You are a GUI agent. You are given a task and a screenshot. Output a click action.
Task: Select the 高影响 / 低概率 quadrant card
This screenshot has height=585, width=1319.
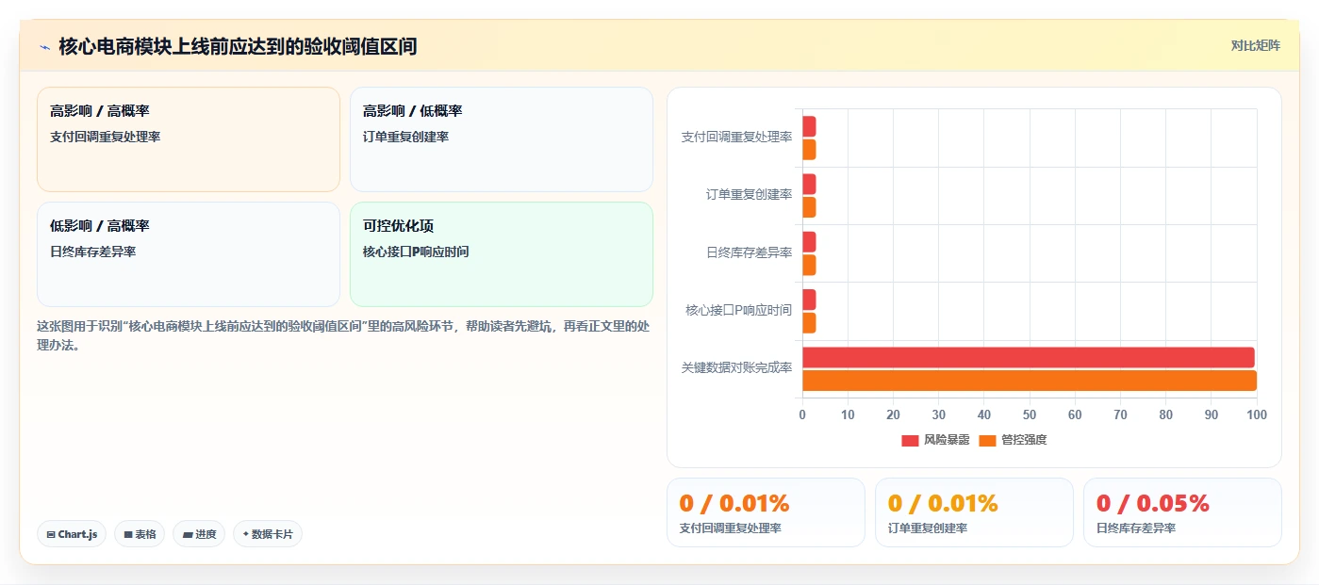(502, 139)
